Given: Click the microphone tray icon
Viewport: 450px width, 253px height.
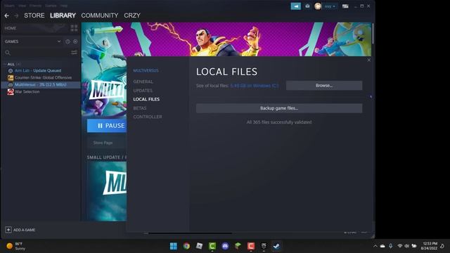Looking at the screenshot, I should [391, 246].
